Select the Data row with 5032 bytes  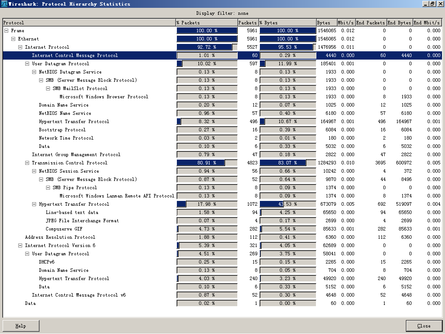coord(222,146)
